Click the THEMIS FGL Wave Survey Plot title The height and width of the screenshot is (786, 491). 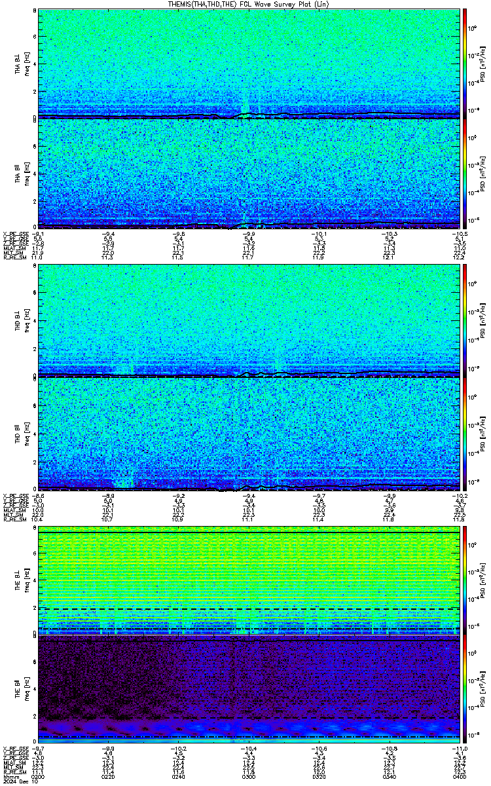click(248, 4)
